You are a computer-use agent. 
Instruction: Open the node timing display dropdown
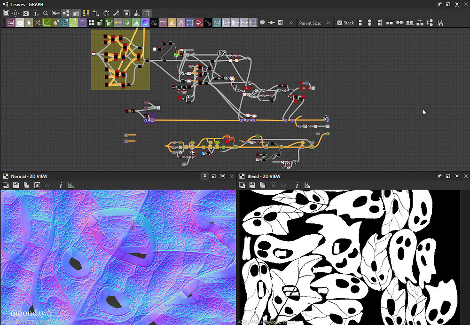(x=106, y=13)
